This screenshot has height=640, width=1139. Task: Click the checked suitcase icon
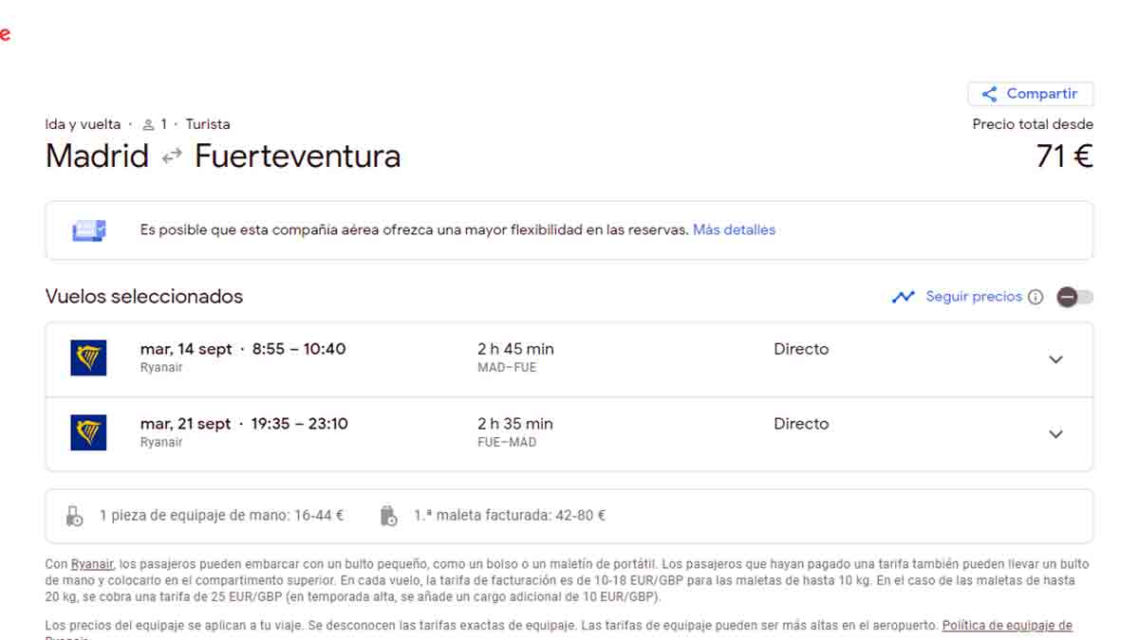[388, 516]
